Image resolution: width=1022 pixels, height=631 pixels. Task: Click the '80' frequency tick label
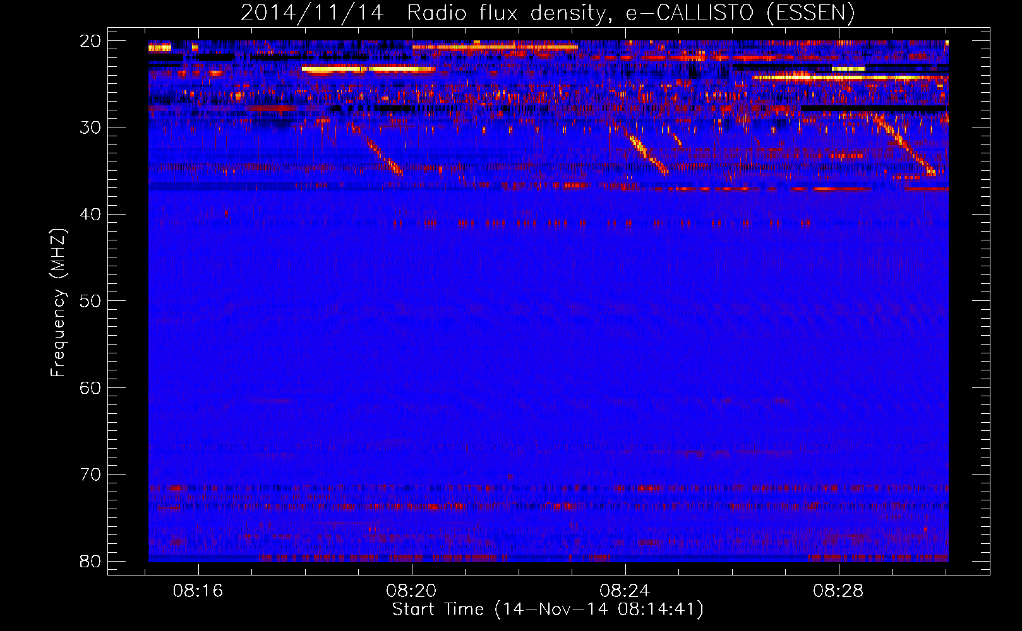tap(90, 562)
